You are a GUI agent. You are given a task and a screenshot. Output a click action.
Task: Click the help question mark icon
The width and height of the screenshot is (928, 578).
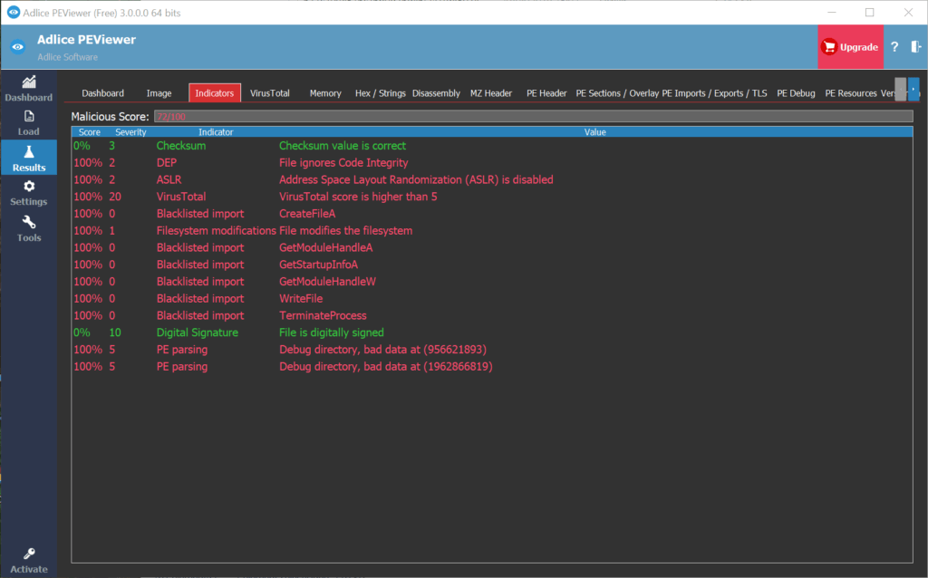pyautogui.click(x=894, y=47)
